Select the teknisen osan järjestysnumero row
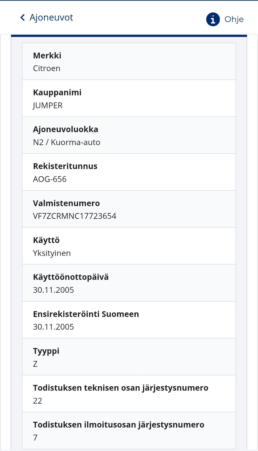The height and width of the screenshot is (451, 258). [x=129, y=394]
